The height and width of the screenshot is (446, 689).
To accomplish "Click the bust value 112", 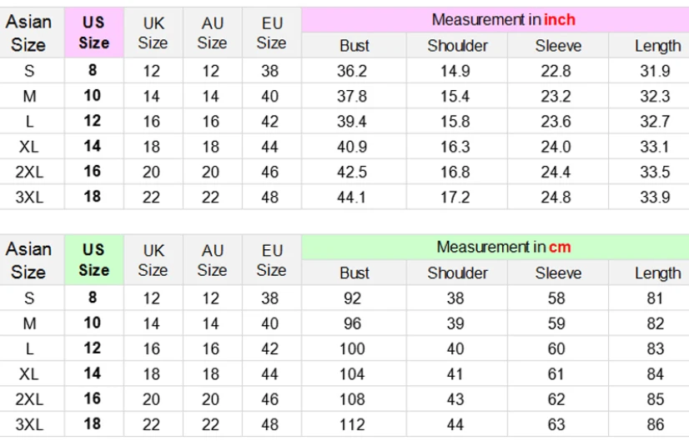I will [351, 424].
